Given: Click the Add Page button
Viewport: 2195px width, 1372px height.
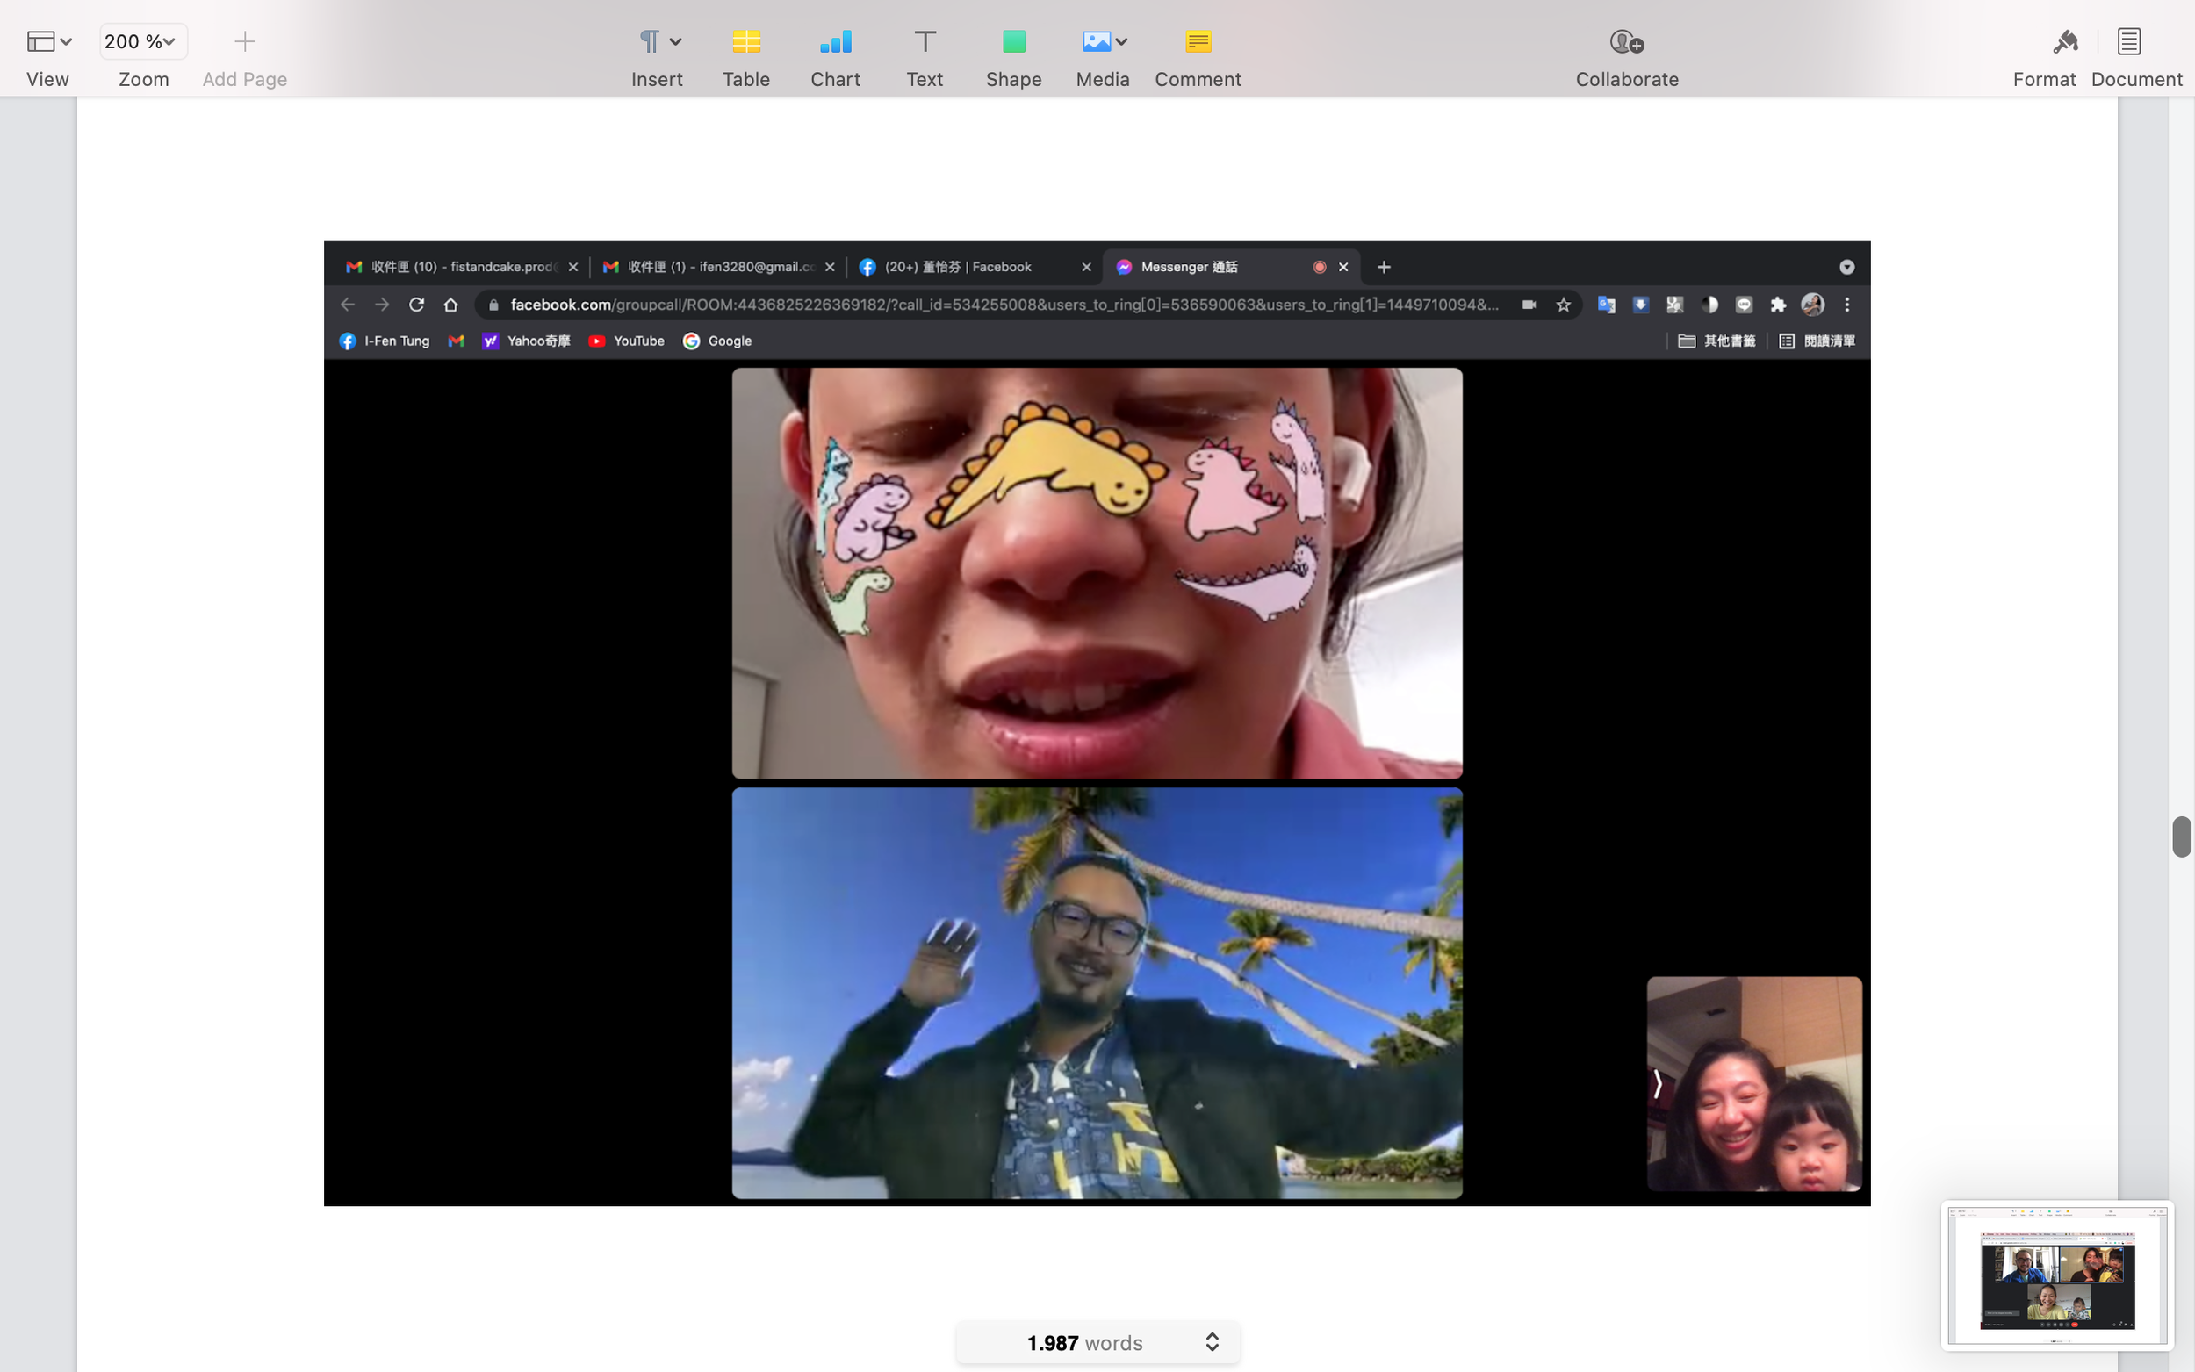Looking at the screenshot, I should (x=244, y=42).
